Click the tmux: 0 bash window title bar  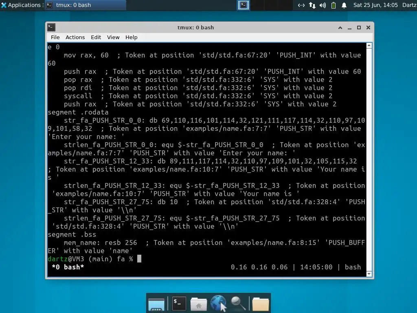coord(196,27)
